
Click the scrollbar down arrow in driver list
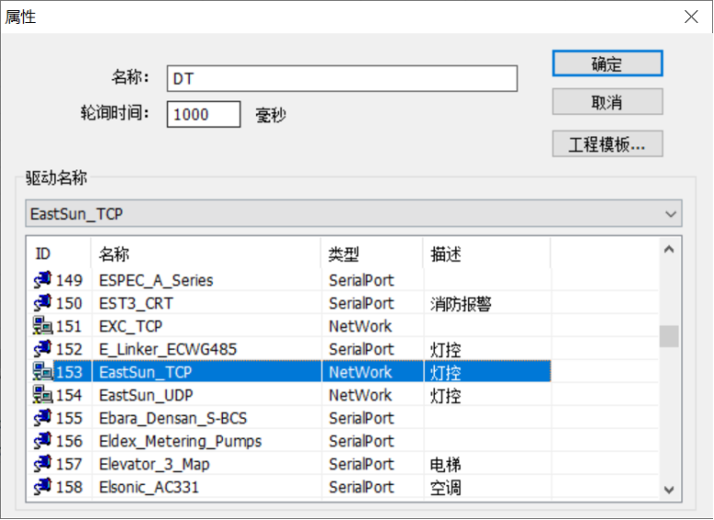(669, 490)
